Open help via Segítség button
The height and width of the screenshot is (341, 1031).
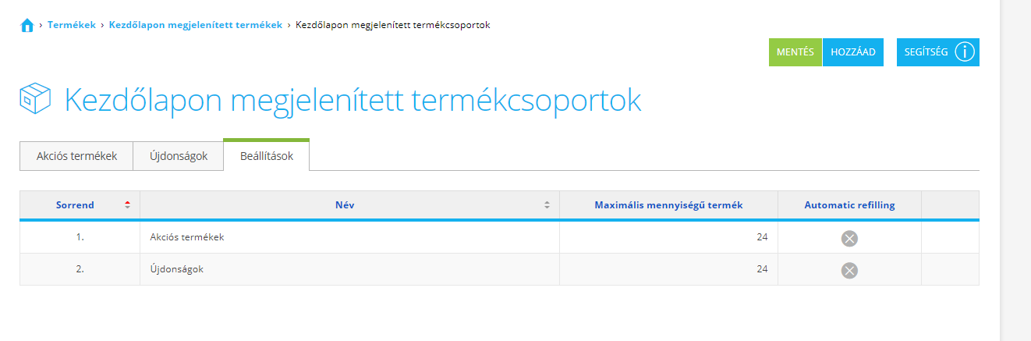pyautogui.click(x=938, y=52)
